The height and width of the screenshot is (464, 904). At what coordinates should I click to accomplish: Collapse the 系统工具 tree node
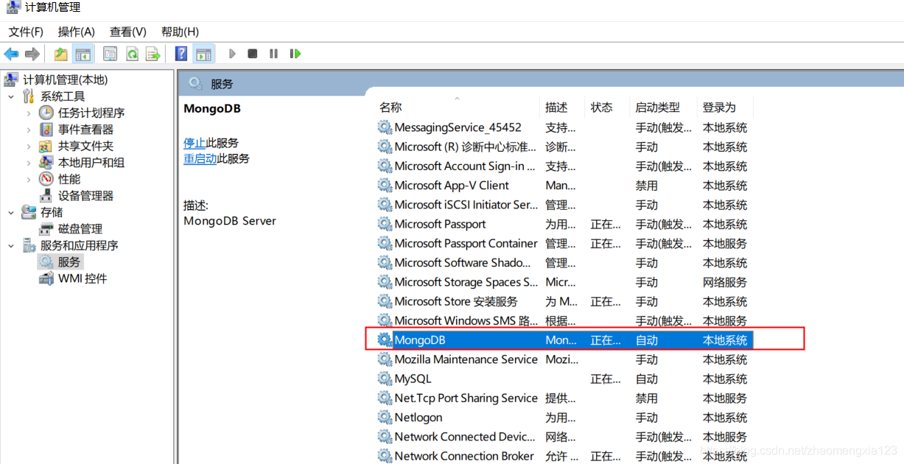pos(11,96)
